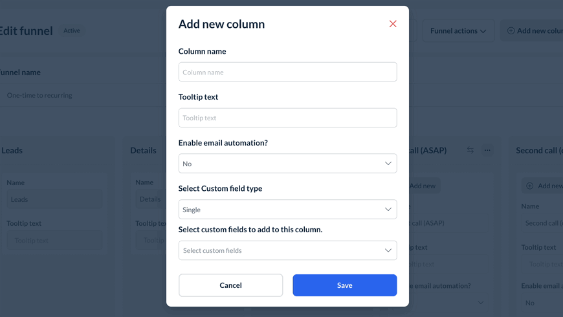This screenshot has width=563, height=317.
Task: Click the Leads column Tooltip text field
Action: (x=54, y=241)
